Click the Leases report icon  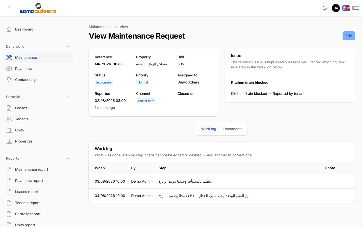[9, 192]
